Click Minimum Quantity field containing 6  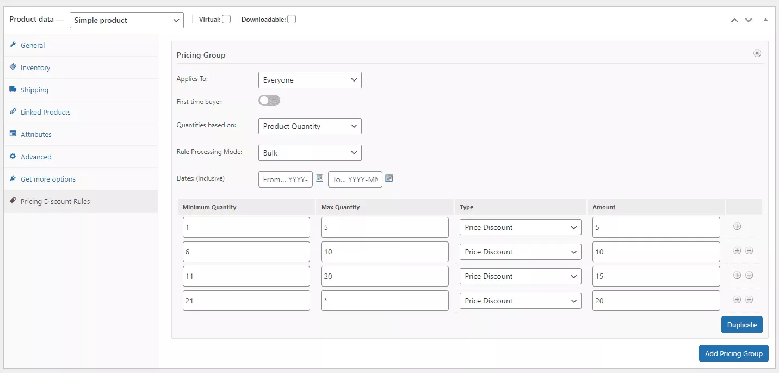246,252
